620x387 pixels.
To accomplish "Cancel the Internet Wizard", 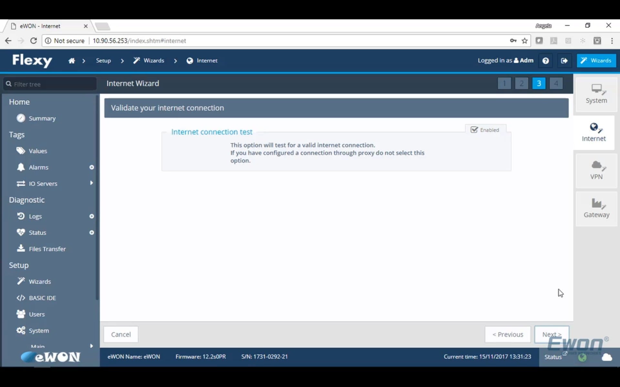I will coord(121,334).
